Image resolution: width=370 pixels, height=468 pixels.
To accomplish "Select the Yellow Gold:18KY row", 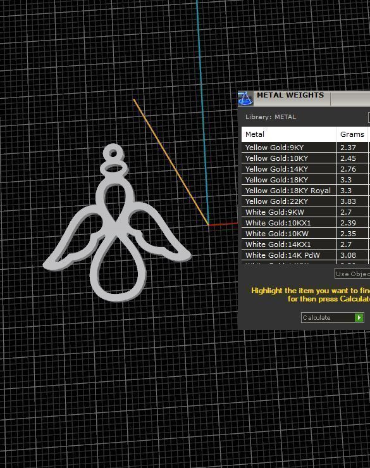I will [x=305, y=180].
